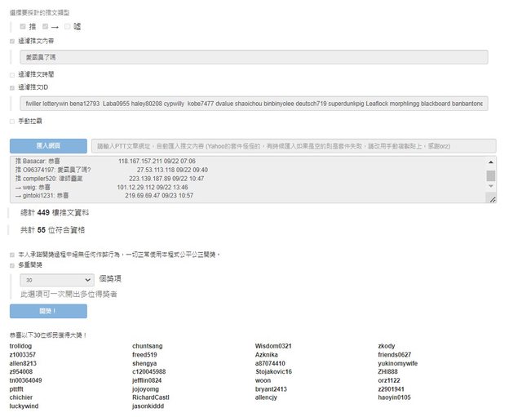Toggle the 過濾推文ID filter checkbox

pyautogui.click(x=12, y=87)
